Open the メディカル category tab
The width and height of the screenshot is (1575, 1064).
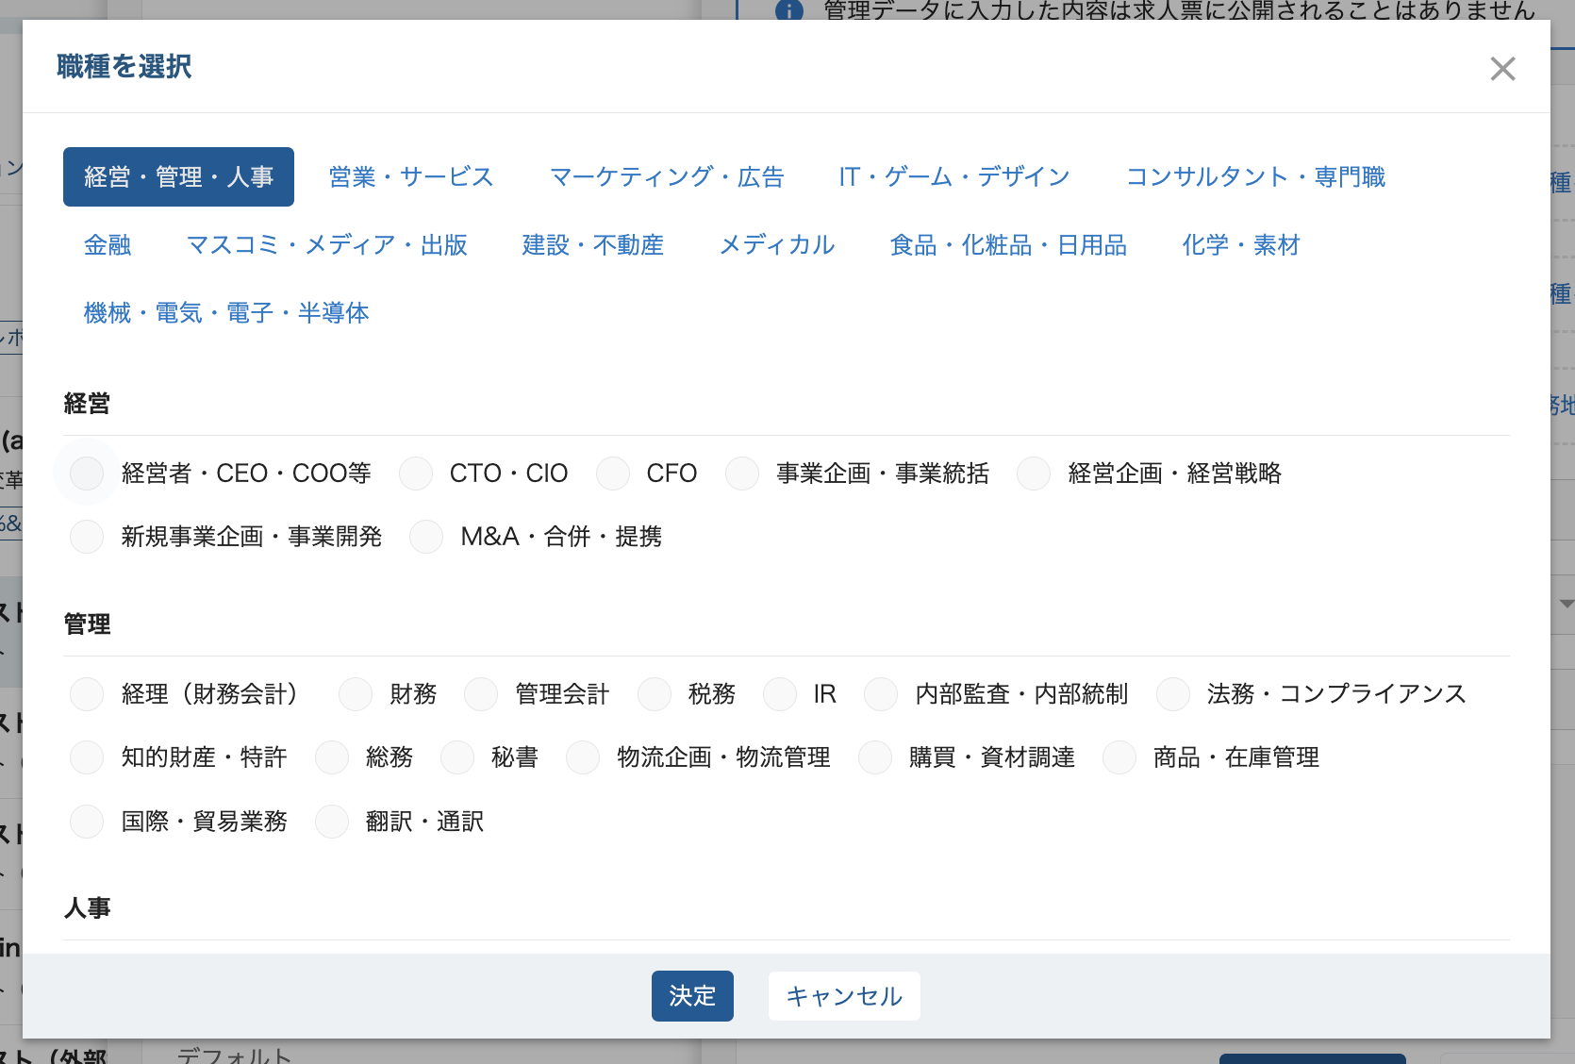[777, 245]
